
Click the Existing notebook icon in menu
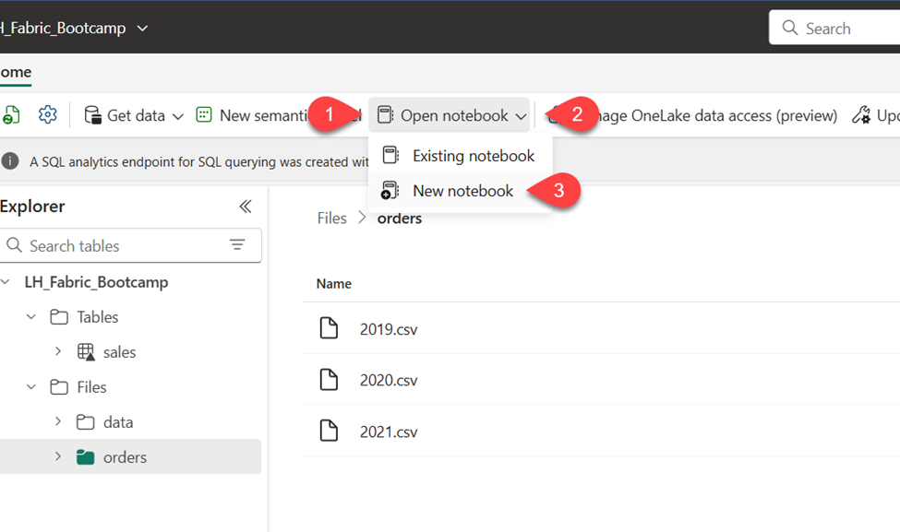click(390, 155)
